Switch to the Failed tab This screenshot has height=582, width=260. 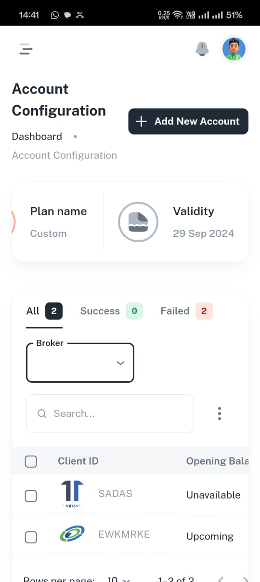186,311
